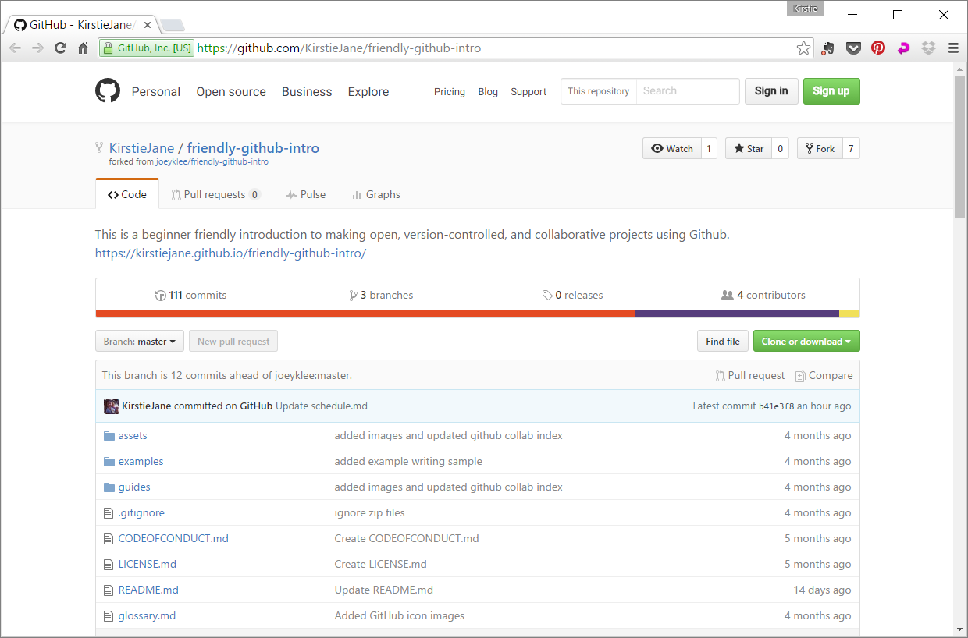This screenshot has height=638, width=968.
Task: Click the assets folder icon
Action: (x=109, y=436)
